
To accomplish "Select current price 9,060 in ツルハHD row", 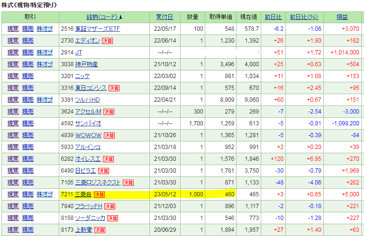I will click(252, 100).
